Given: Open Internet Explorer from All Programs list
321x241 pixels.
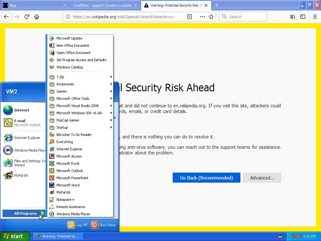Looking at the screenshot, I should tap(80, 149).
